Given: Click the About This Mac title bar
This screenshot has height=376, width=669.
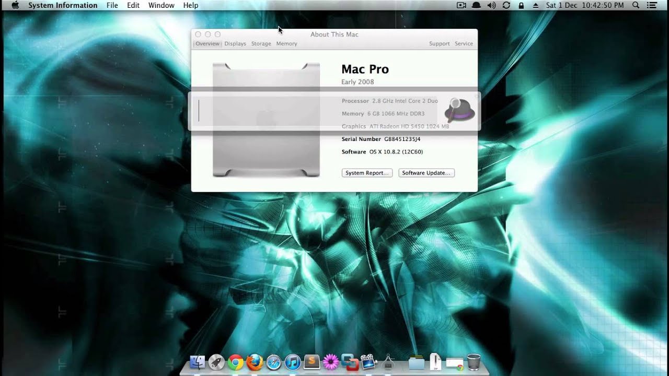Looking at the screenshot, I should [x=334, y=34].
